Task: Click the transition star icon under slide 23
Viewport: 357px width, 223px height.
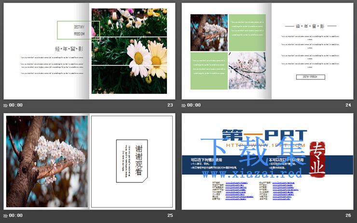Action: coord(5,105)
